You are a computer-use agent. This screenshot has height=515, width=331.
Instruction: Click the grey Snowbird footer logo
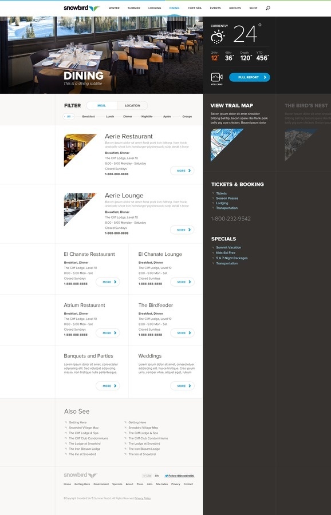tap(81, 475)
